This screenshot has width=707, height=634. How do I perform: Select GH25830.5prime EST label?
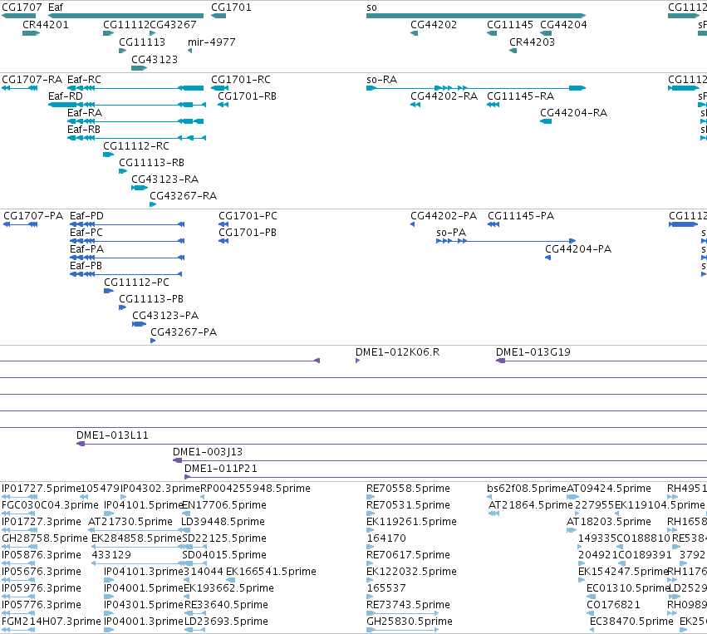pos(410,622)
